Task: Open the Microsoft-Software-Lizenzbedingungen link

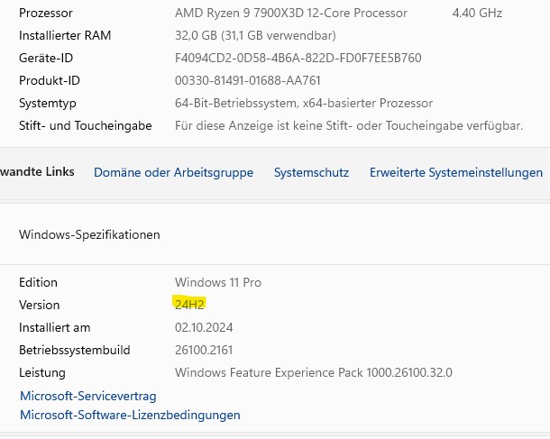Action: tap(130, 416)
